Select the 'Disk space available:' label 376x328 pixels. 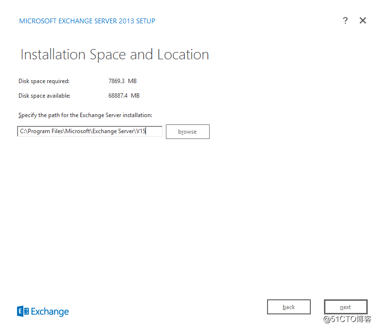44,96
